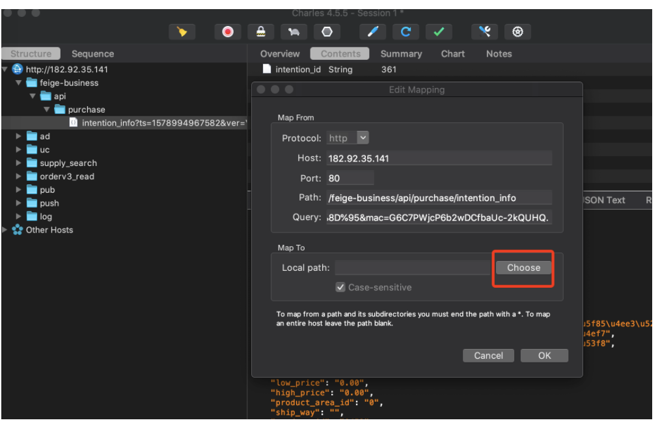Click the "high_price" JSON line

[x=322, y=393]
